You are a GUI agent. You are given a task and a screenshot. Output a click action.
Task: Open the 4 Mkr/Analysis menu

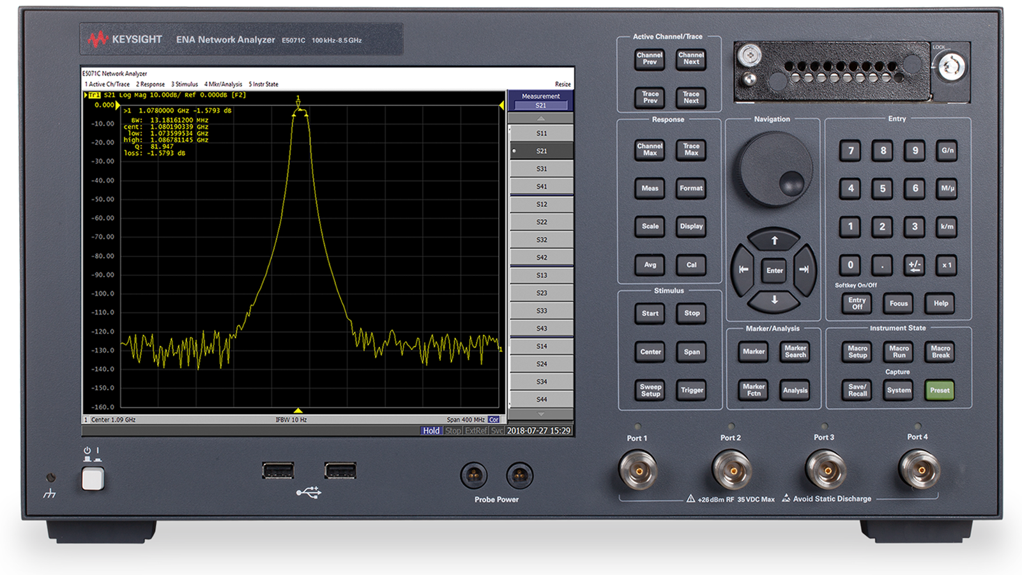[223, 84]
